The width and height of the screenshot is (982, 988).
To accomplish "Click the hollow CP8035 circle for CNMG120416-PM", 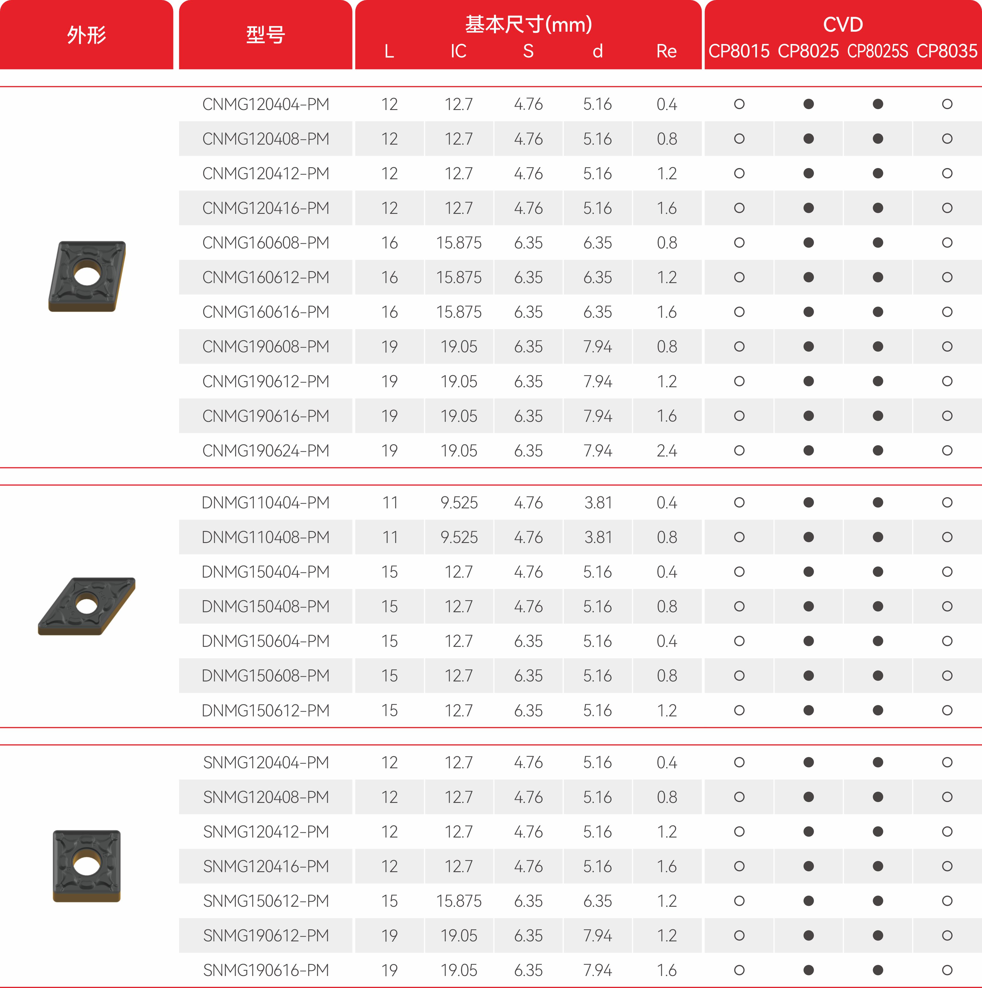I will (x=947, y=208).
